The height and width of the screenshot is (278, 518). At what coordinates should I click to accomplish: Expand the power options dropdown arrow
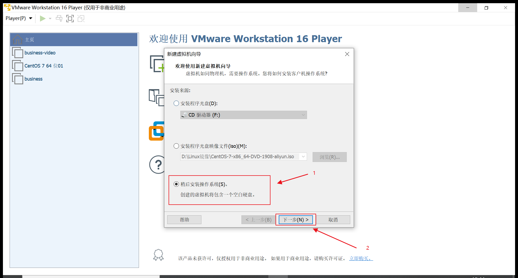pyautogui.click(x=50, y=18)
